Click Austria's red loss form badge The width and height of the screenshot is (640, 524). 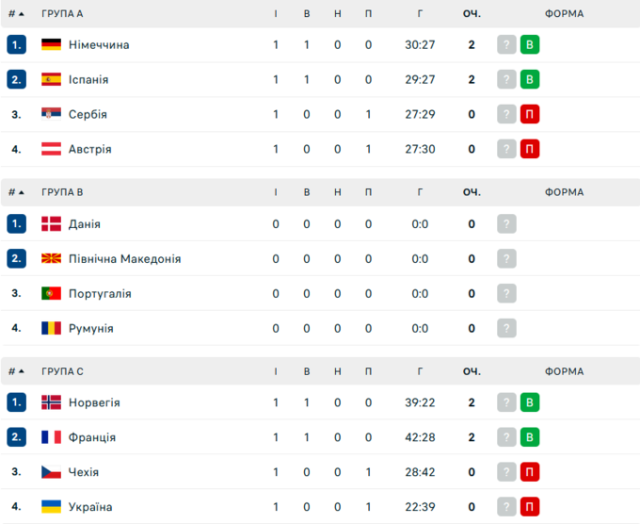point(530,149)
